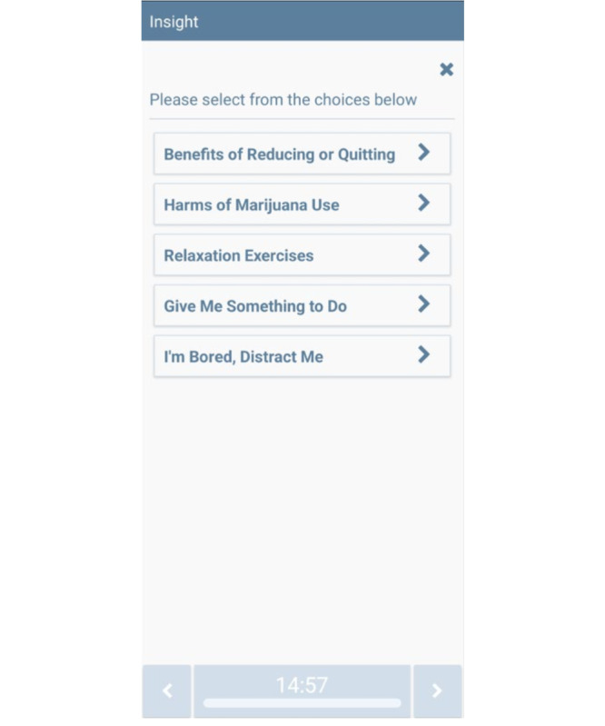Click the 14:57 timer display
Screen dimensions: 605x726
pos(302,685)
